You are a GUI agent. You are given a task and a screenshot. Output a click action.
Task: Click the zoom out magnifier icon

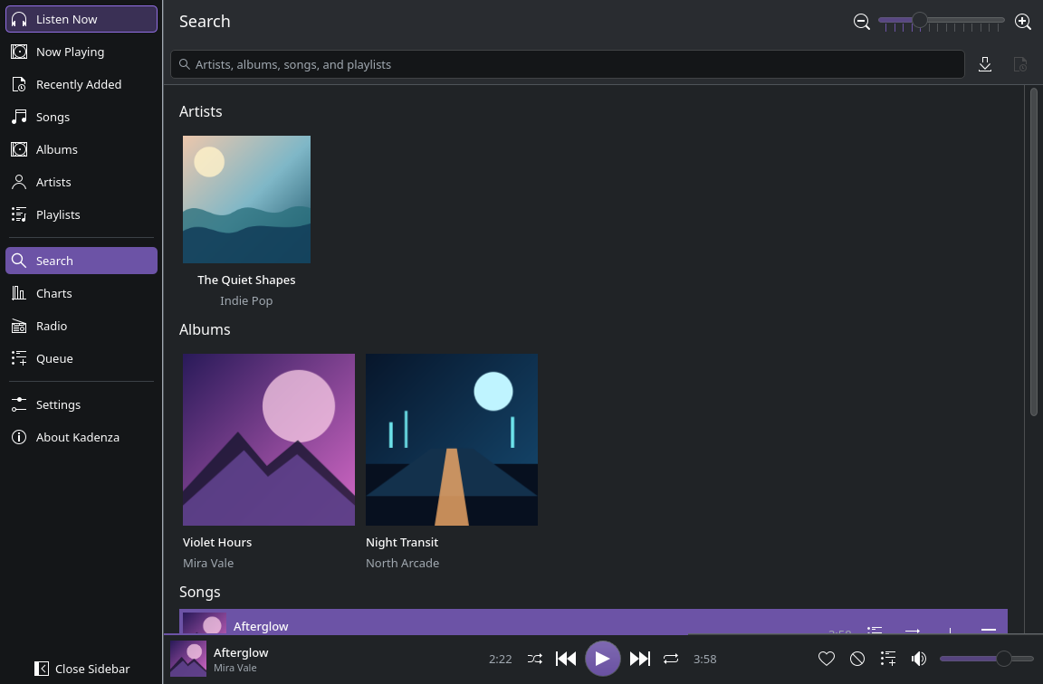pyautogui.click(x=861, y=22)
